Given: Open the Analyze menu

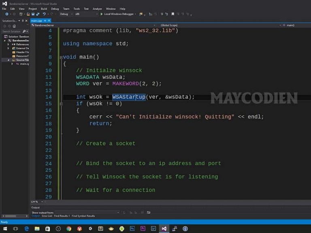Looking at the screenshot, I should click(x=97, y=8).
